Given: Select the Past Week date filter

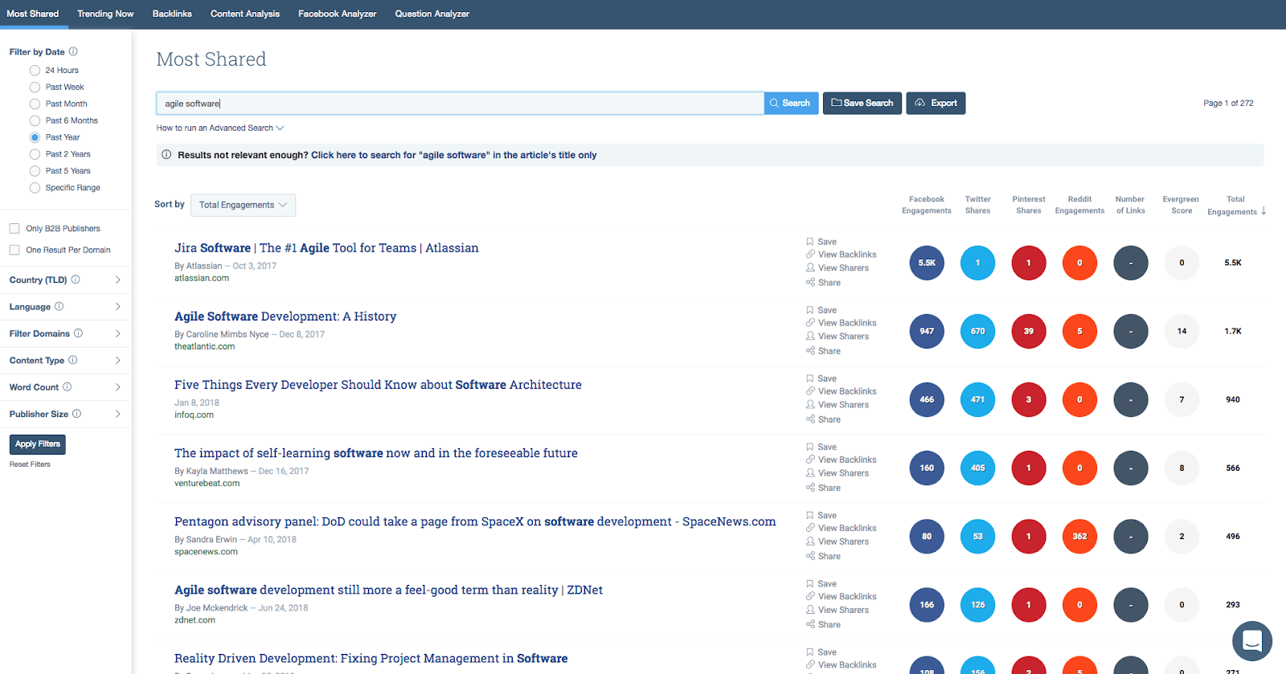Looking at the screenshot, I should (x=35, y=88).
